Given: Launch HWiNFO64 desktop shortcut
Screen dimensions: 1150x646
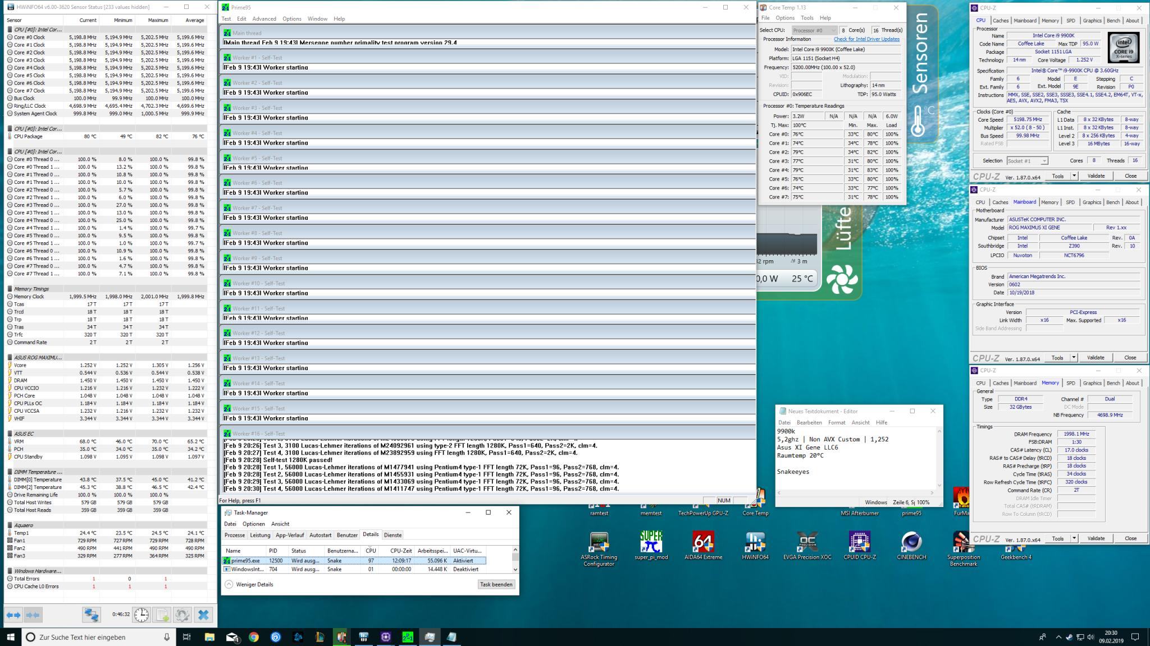Looking at the screenshot, I should click(x=755, y=545).
